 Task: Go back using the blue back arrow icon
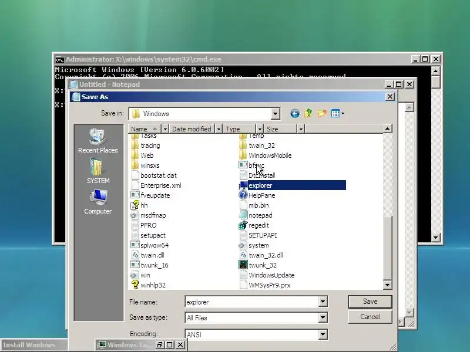[x=295, y=113]
